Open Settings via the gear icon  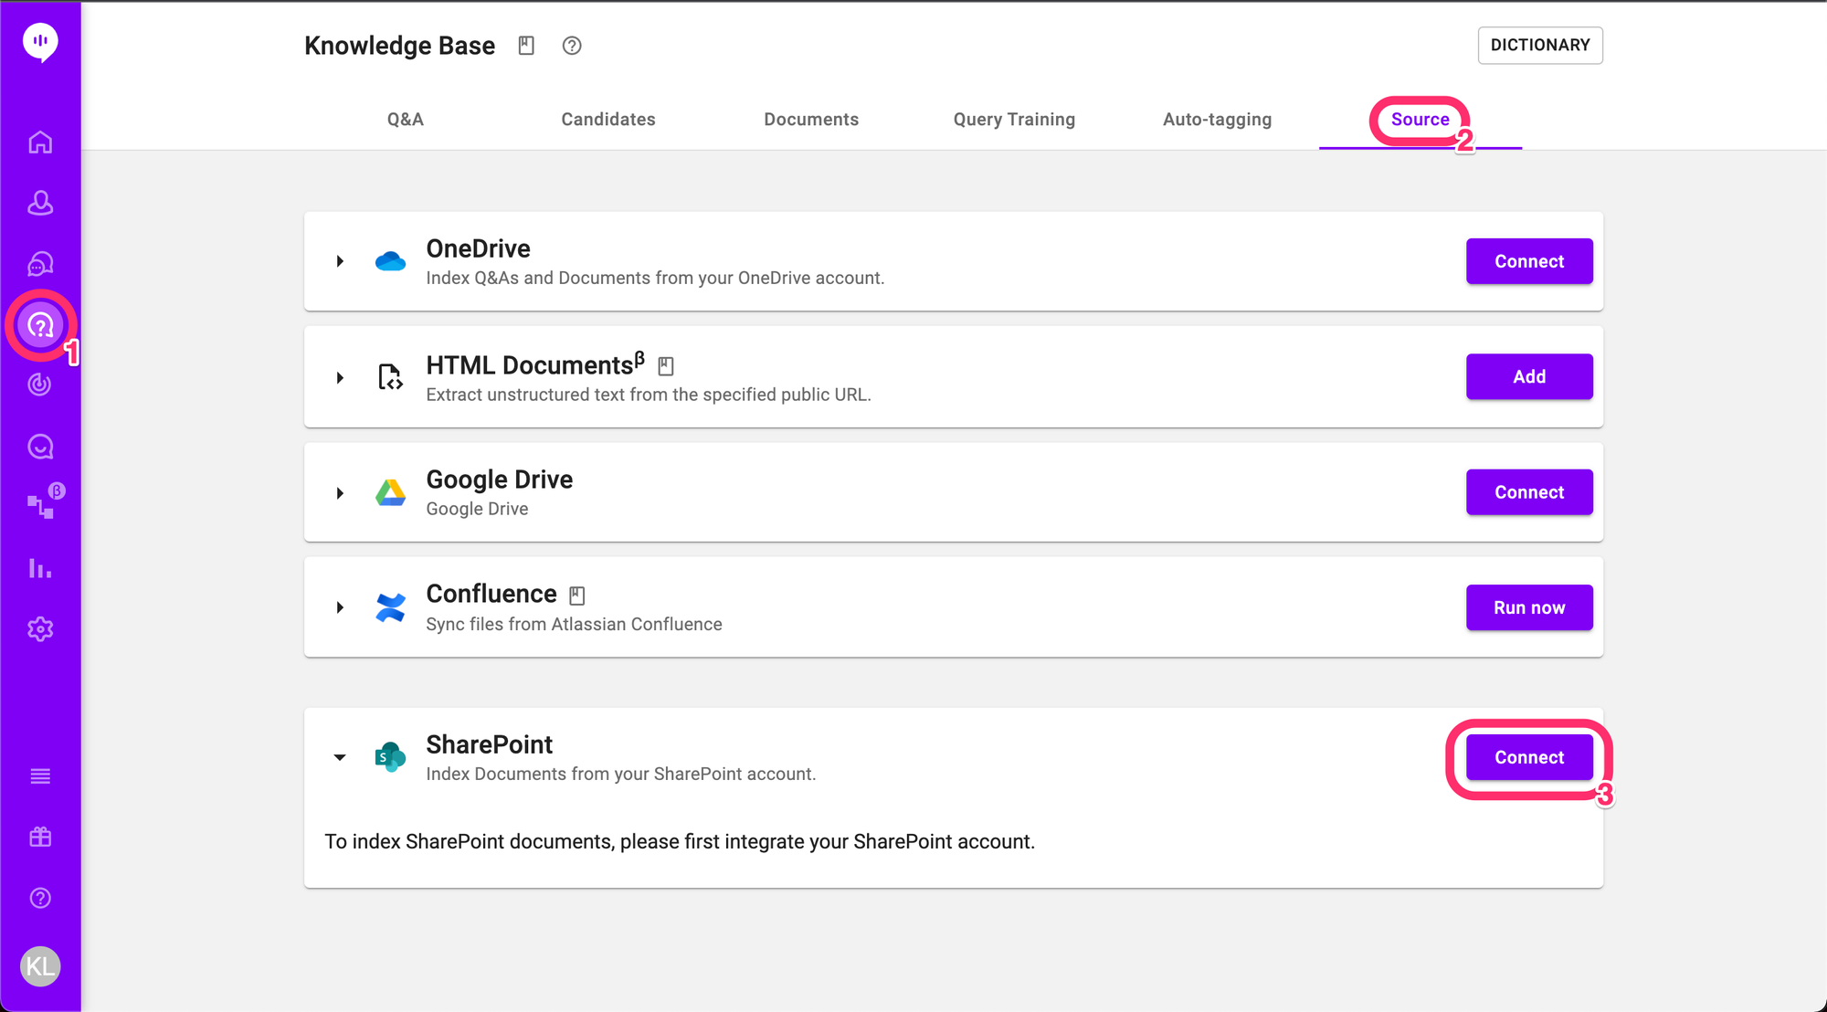coord(40,629)
